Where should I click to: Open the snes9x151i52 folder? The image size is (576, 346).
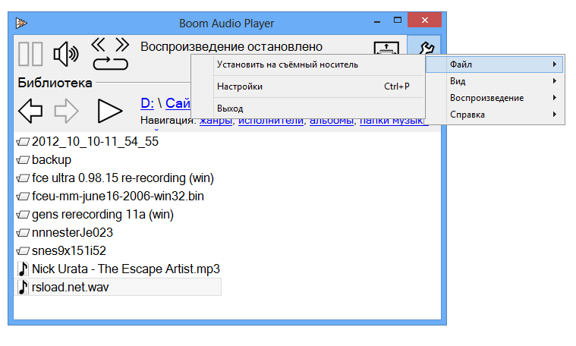coord(69,250)
